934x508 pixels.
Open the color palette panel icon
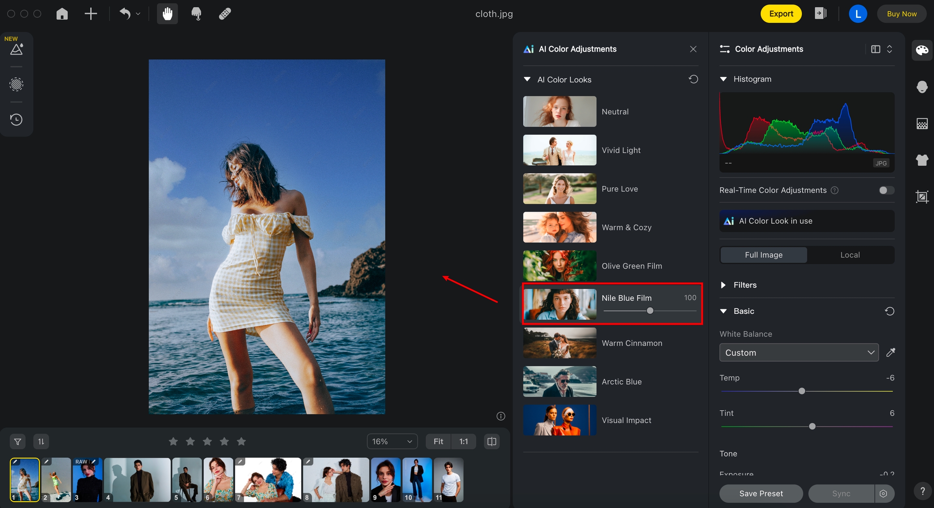tap(922, 50)
